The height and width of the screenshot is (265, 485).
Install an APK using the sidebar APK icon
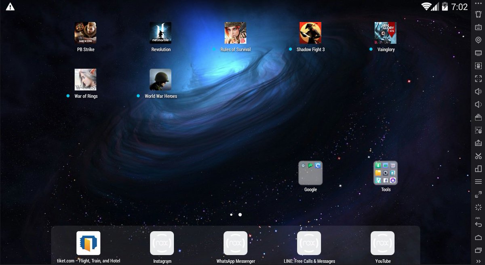click(478, 143)
